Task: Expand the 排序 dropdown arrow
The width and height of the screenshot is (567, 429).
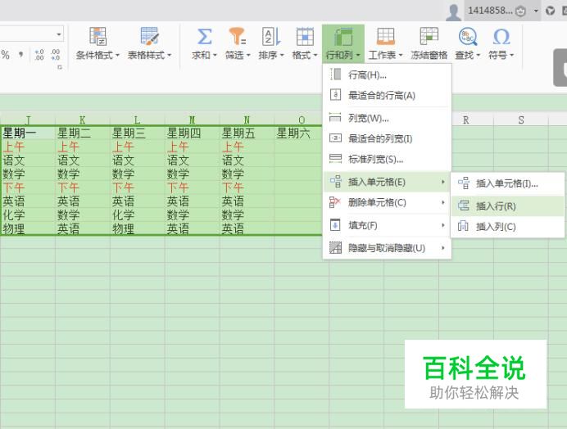Action: point(282,56)
